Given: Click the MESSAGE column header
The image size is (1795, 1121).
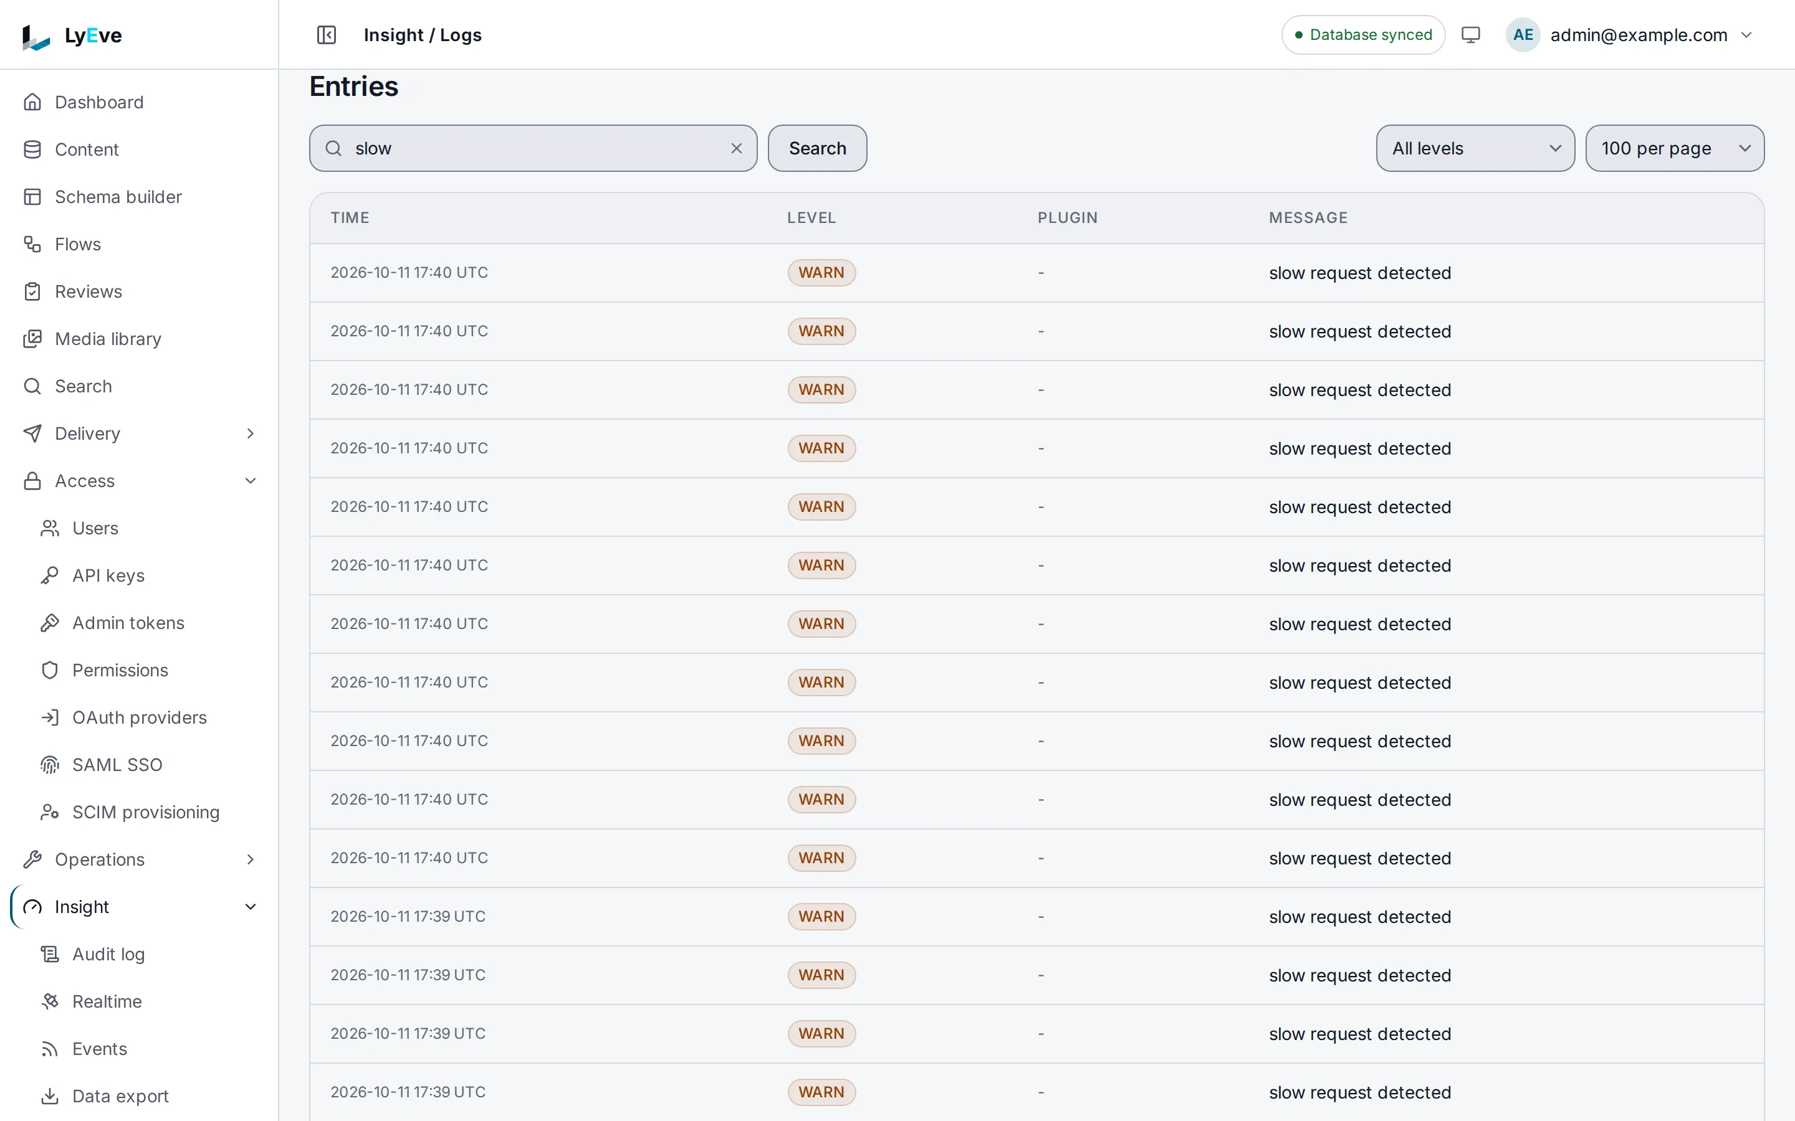Looking at the screenshot, I should pyautogui.click(x=1308, y=218).
